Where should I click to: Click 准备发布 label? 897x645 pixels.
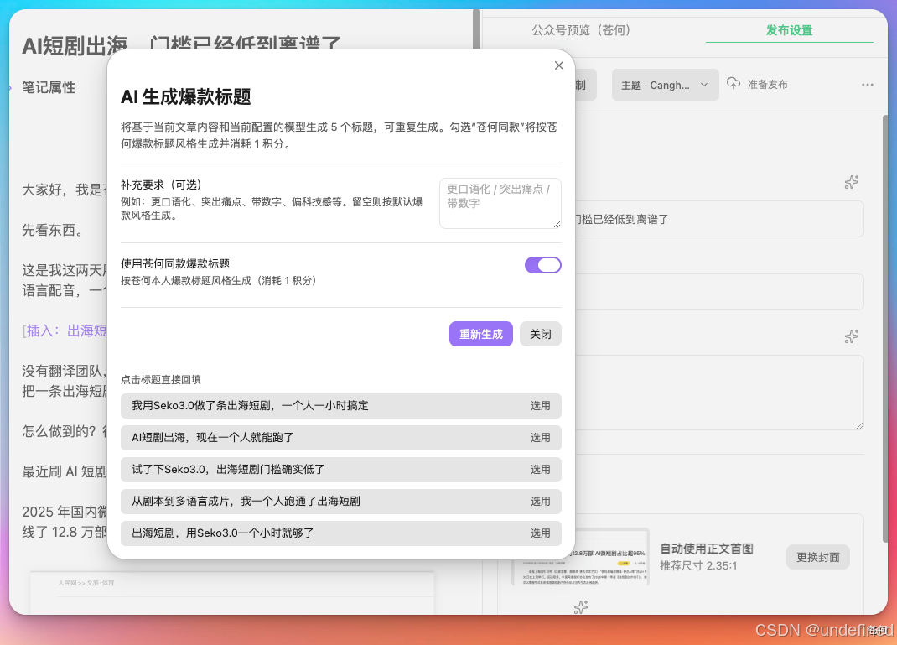coord(767,85)
